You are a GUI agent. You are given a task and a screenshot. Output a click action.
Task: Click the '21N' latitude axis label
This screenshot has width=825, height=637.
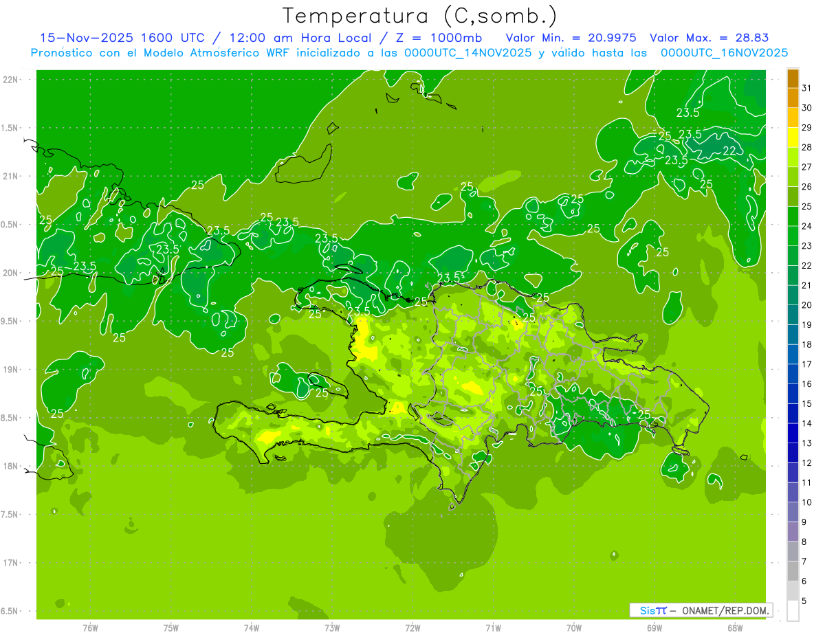11,177
